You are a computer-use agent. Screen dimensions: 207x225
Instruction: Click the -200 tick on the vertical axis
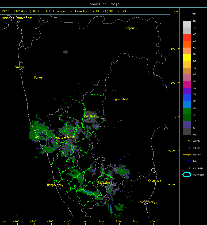(172, 150)
